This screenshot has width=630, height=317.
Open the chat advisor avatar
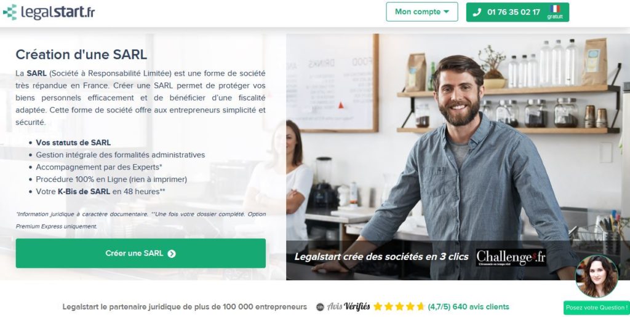(x=597, y=276)
